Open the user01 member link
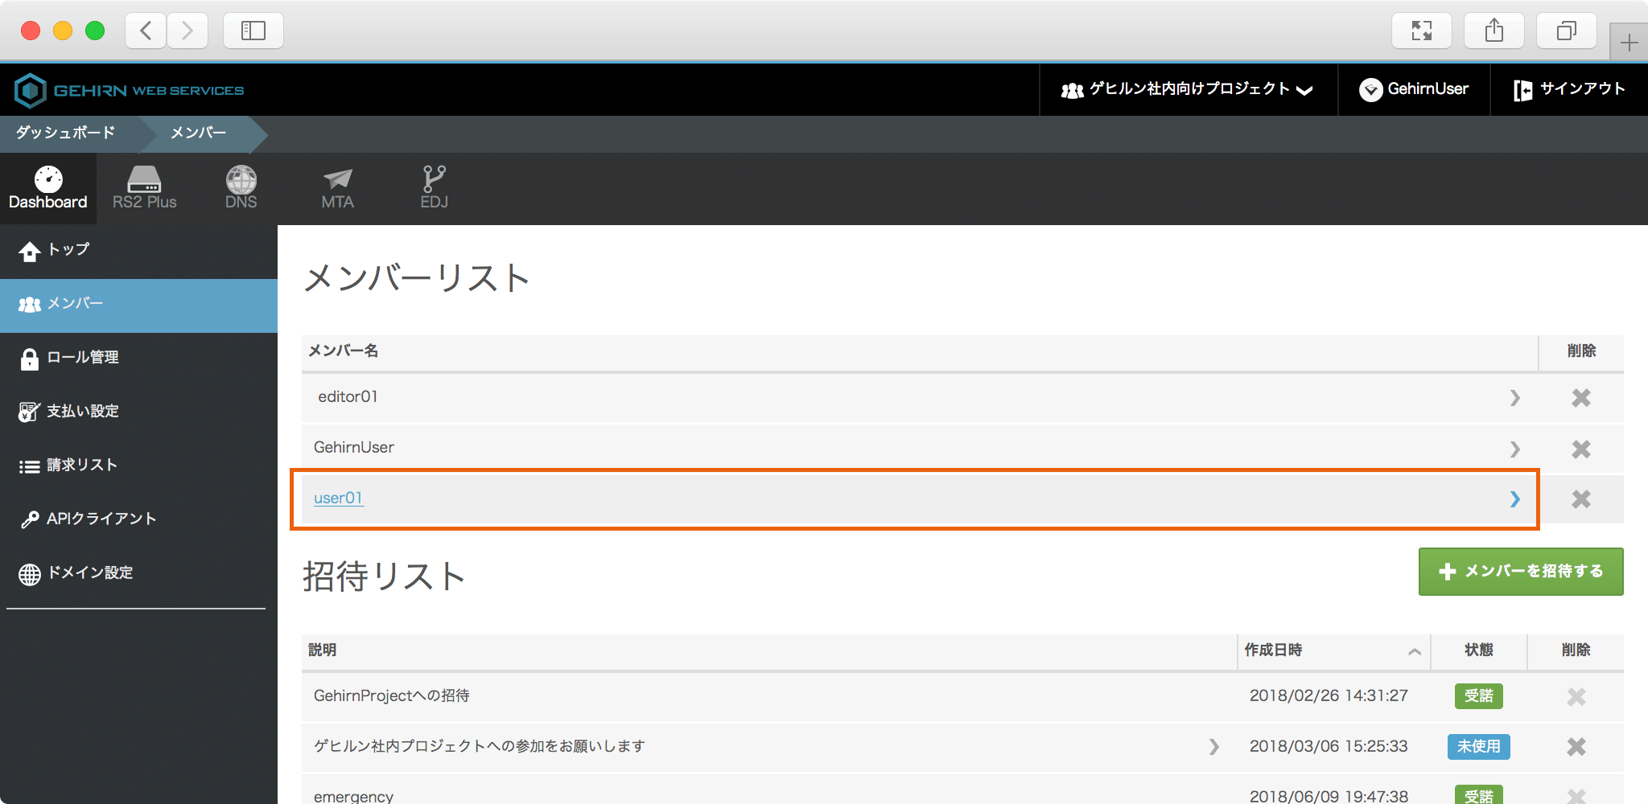Viewport: 1648px width, 804px height. (338, 498)
